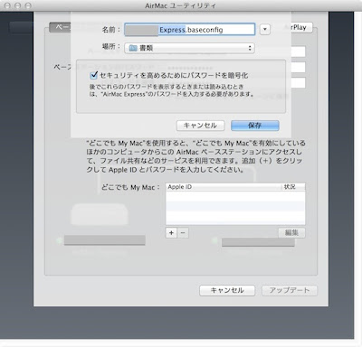Image resolution: width=362 pixels, height=347 pixels.
Task: Click the AirMac Express device icon in the background
Action: (x=100, y=214)
